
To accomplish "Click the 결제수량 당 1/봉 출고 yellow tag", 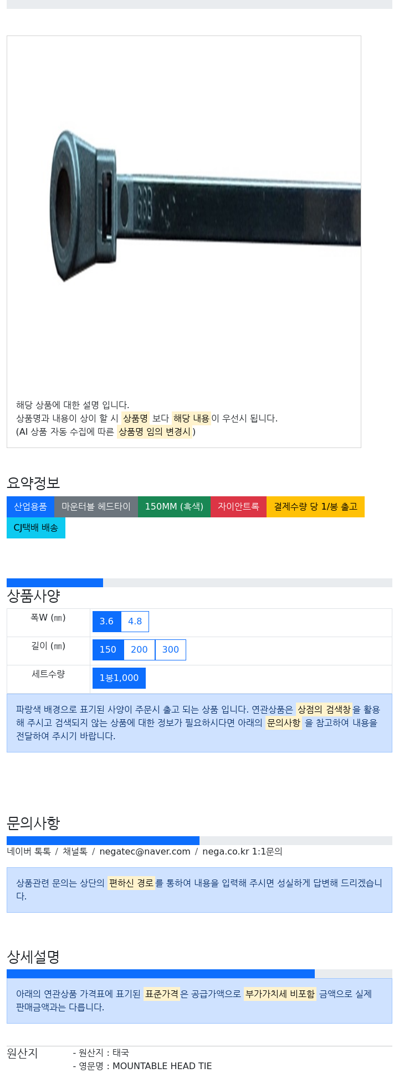I will coord(315,507).
